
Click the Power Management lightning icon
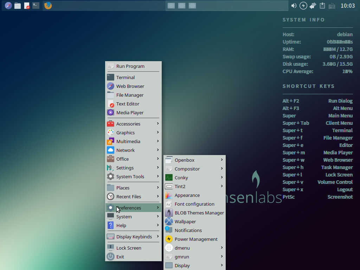(169, 239)
